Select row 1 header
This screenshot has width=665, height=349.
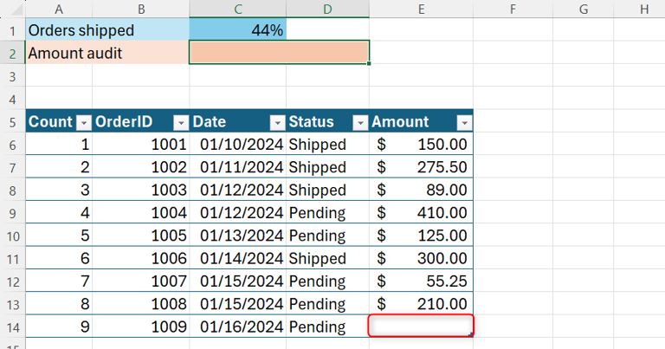[13, 30]
